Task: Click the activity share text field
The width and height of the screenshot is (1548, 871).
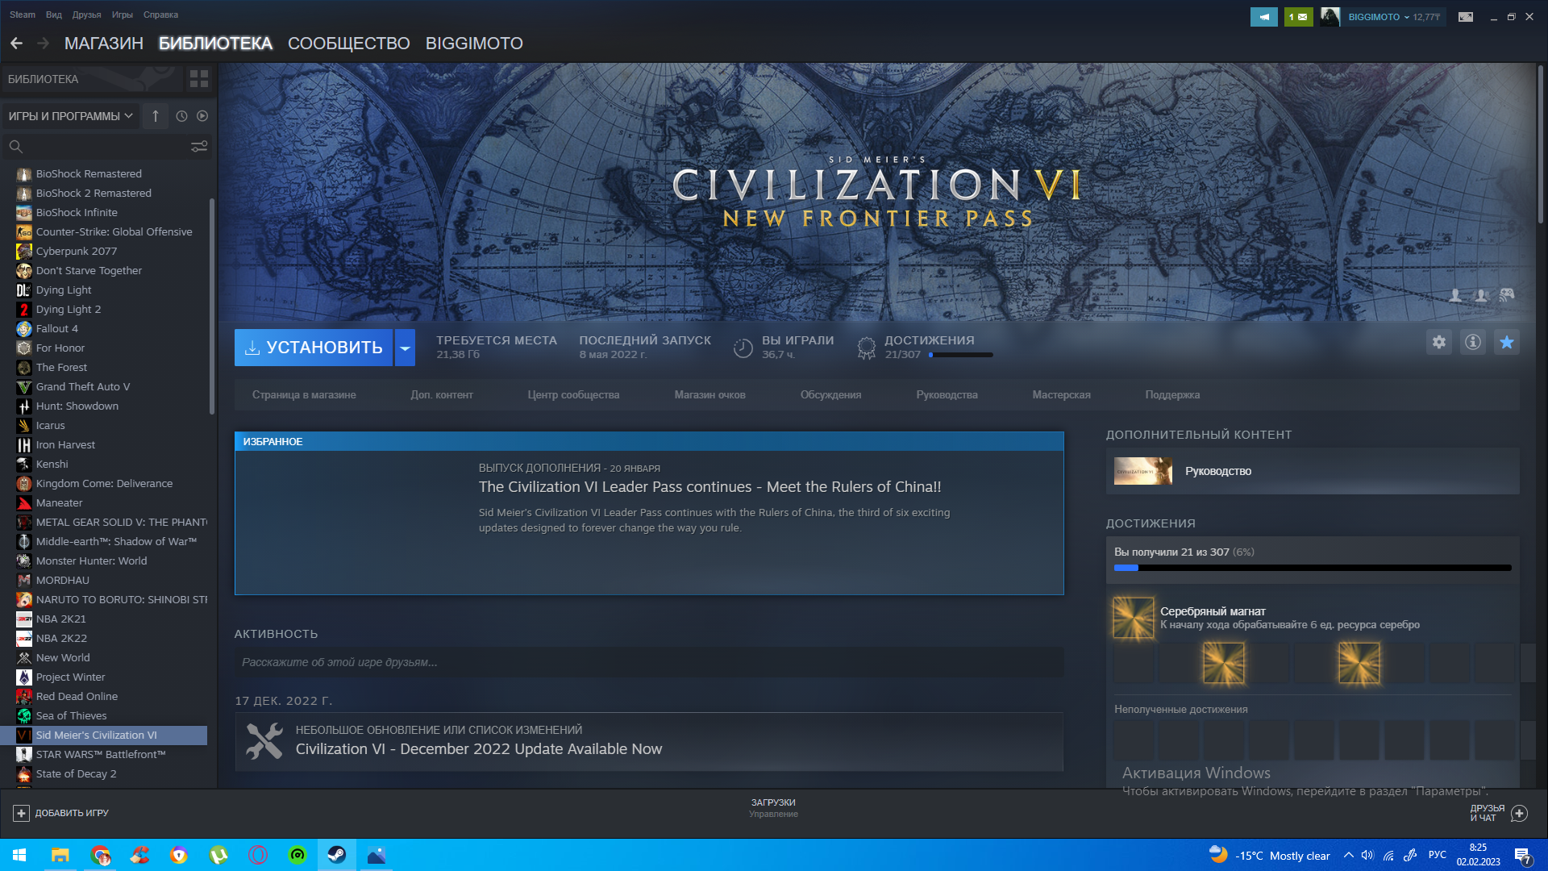Action: 649,662
